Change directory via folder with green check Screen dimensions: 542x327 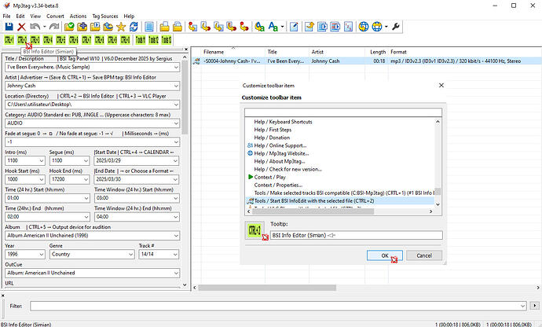(x=69, y=27)
